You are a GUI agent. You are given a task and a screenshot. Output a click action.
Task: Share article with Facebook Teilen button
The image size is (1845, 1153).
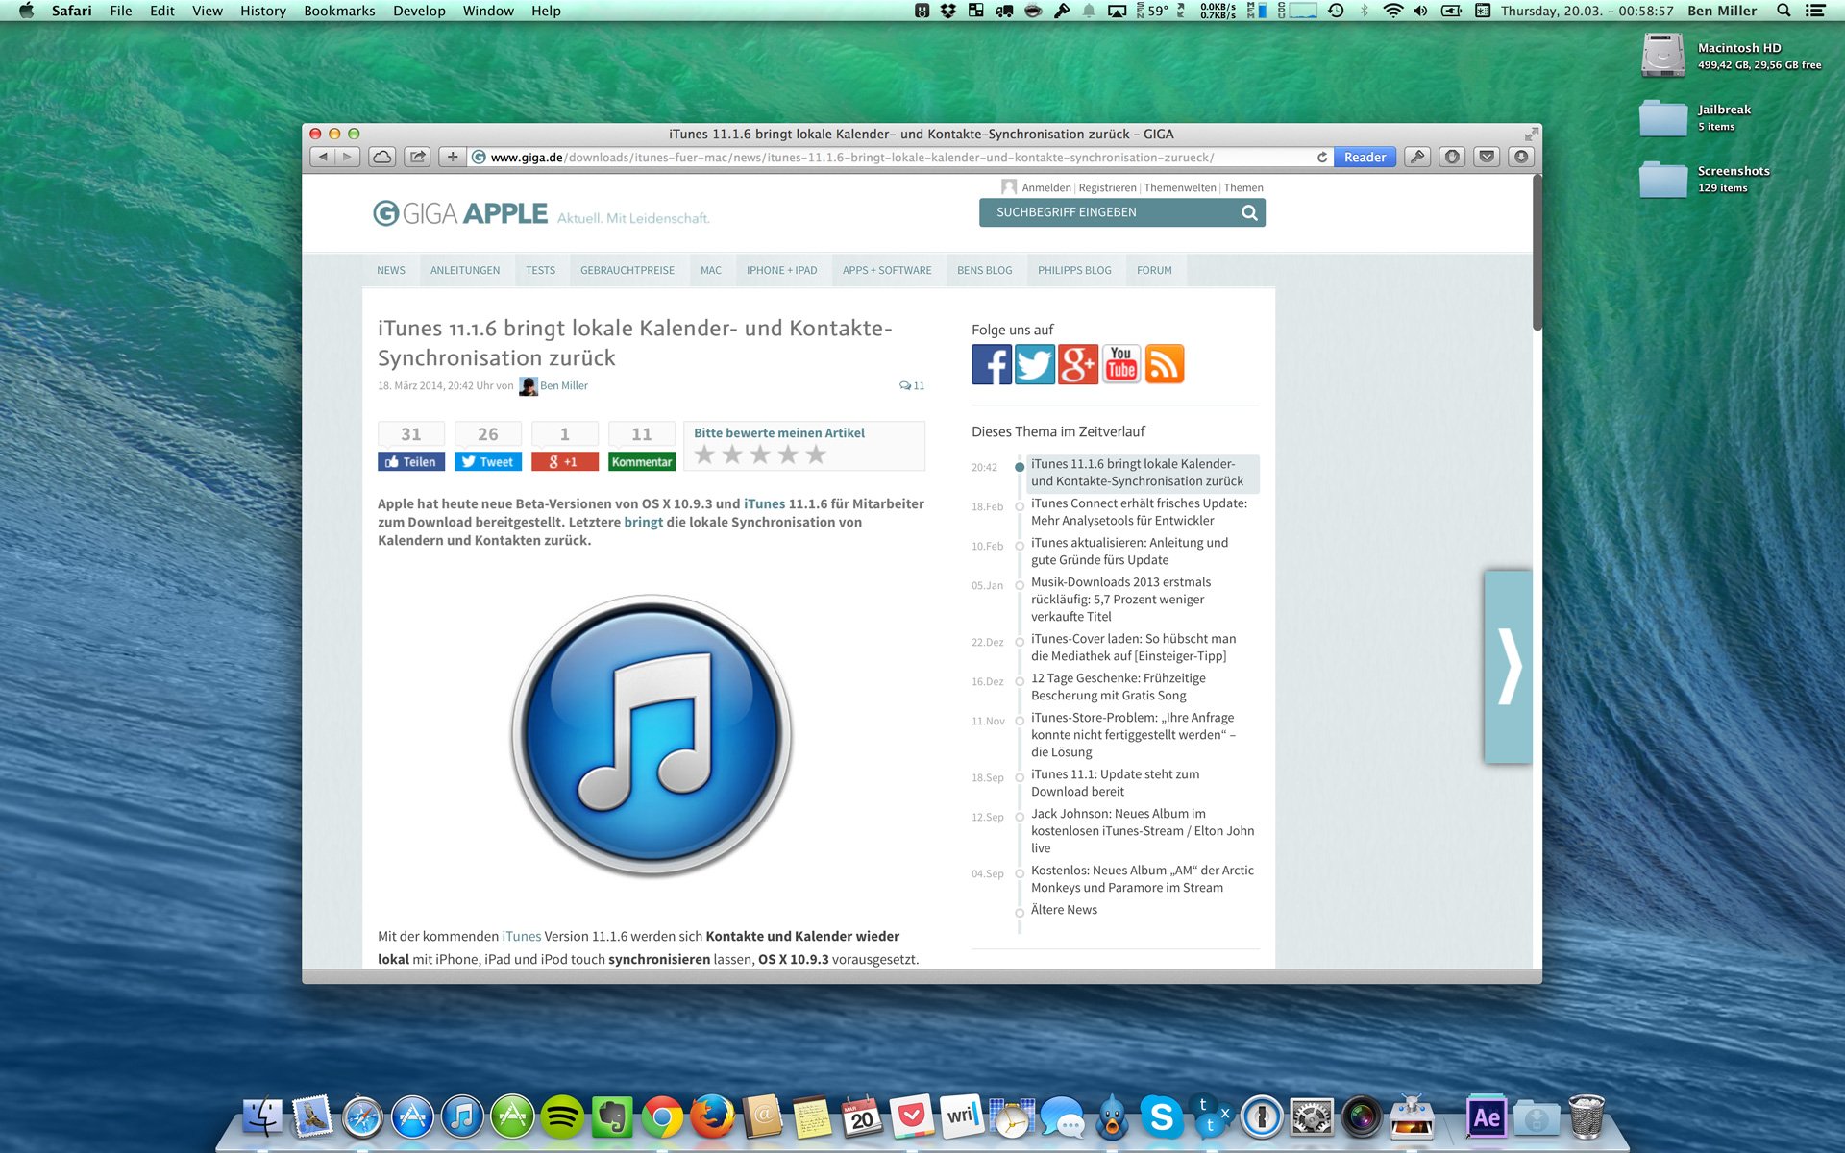[411, 461]
